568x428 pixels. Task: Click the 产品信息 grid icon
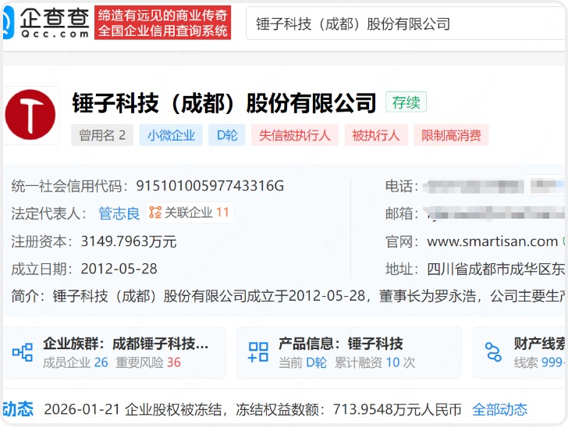(258, 351)
